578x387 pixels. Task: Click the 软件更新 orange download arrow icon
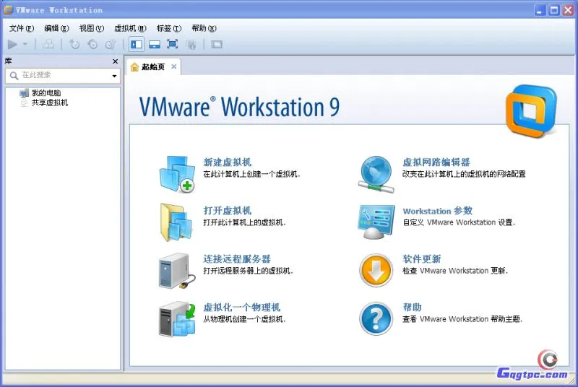(x=376, y=270)
